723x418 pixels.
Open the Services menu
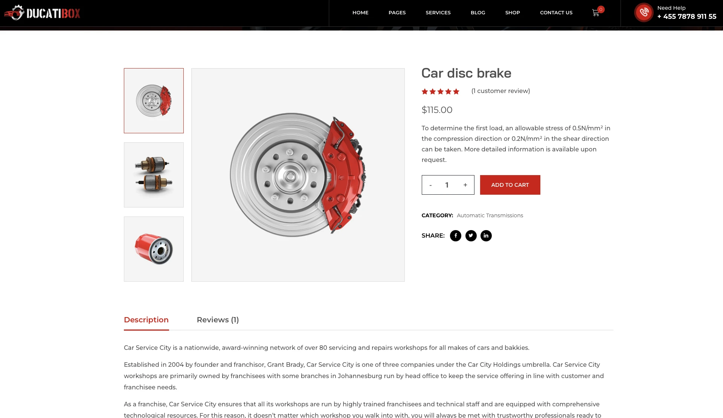[x=438, y=12]
